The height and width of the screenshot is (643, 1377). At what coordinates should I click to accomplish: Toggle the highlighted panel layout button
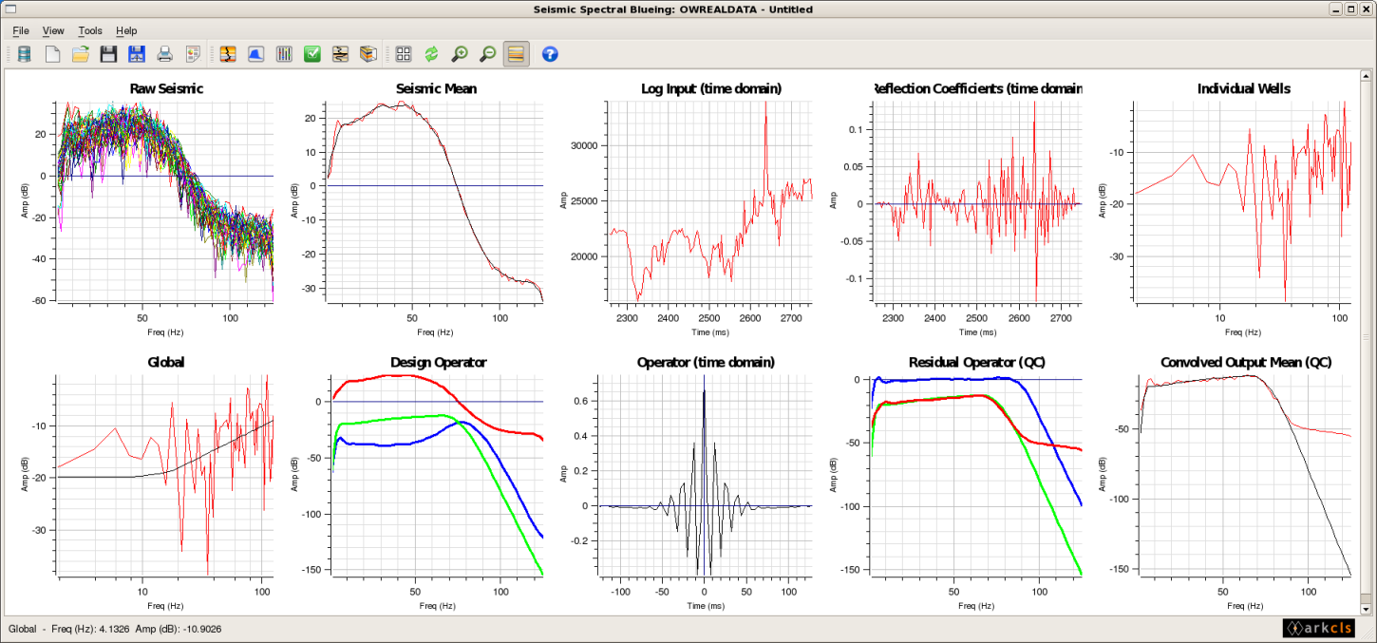[x=515, y=53]
